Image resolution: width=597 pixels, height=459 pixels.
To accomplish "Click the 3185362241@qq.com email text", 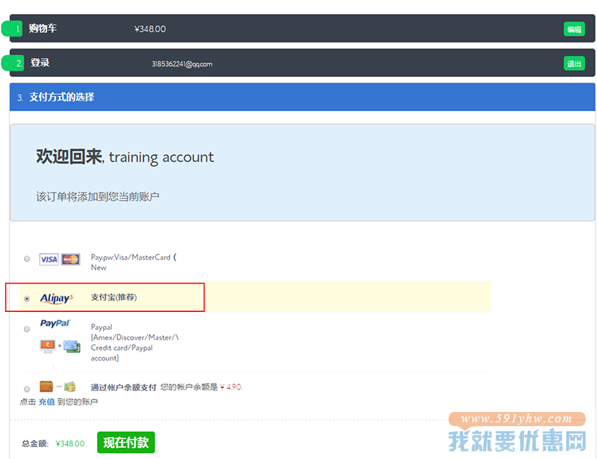I will point(182,64).
